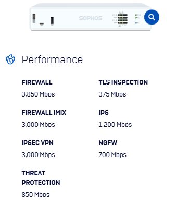Screen dimensions: 189x216
Task: Click the 700 Mbps NGFW value
Action: pos(112,155)
